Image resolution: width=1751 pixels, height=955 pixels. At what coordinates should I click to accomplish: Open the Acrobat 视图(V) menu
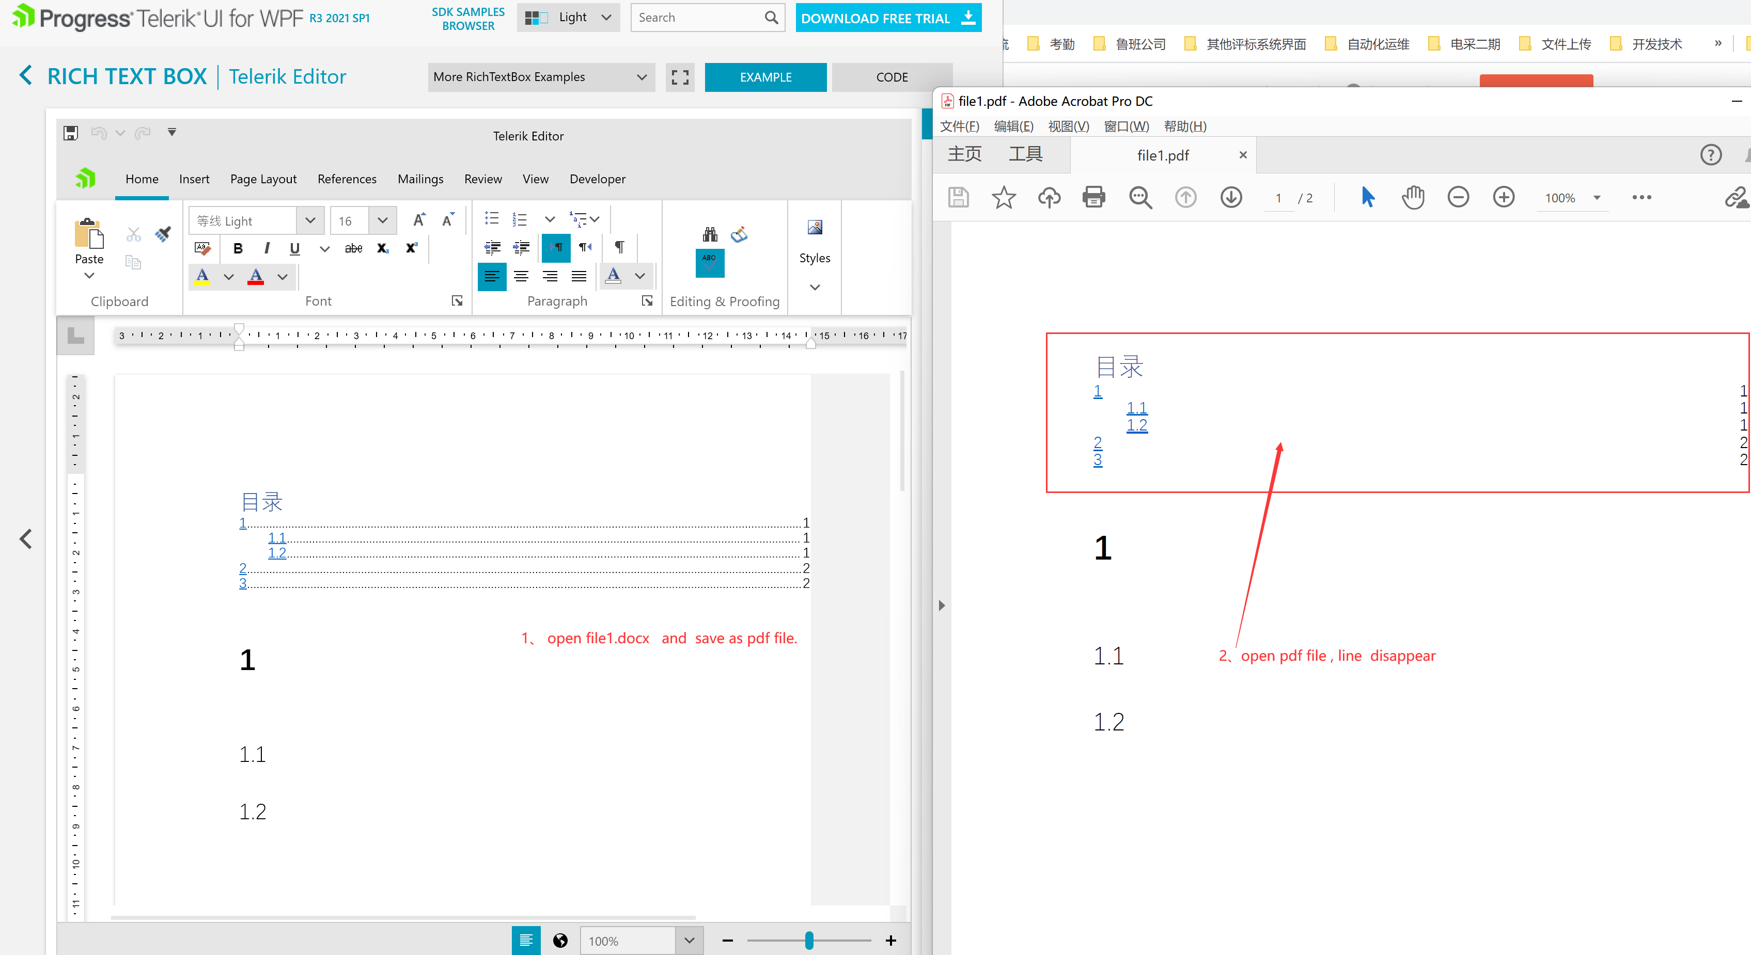tap(1068, 126)
